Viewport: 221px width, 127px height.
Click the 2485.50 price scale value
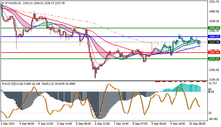[x=214, y=11]
